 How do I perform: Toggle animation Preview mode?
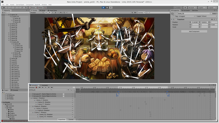pyautogui.click(x=32, y=87)
